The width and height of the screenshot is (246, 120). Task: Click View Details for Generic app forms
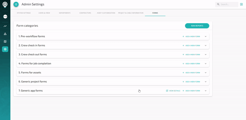173,91
